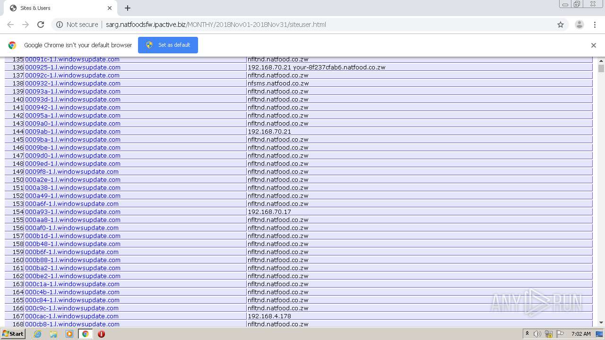Select user 192.168.4.178 in row 167
The image size is (605, 340).
(269, 316)
